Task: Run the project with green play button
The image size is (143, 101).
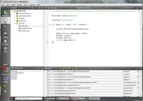Action: coord(5,86)
